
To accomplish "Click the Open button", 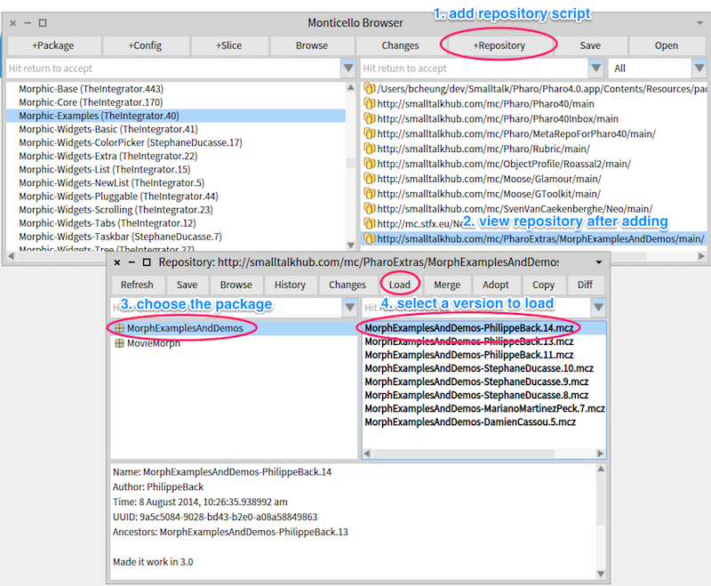I will [666, 45].
